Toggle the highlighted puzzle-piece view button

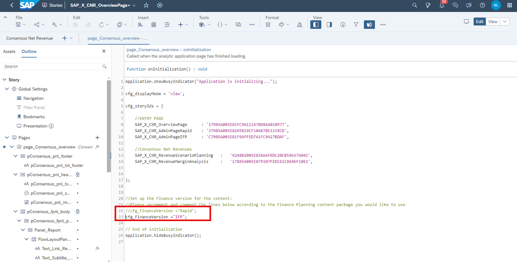click(369, 24)
